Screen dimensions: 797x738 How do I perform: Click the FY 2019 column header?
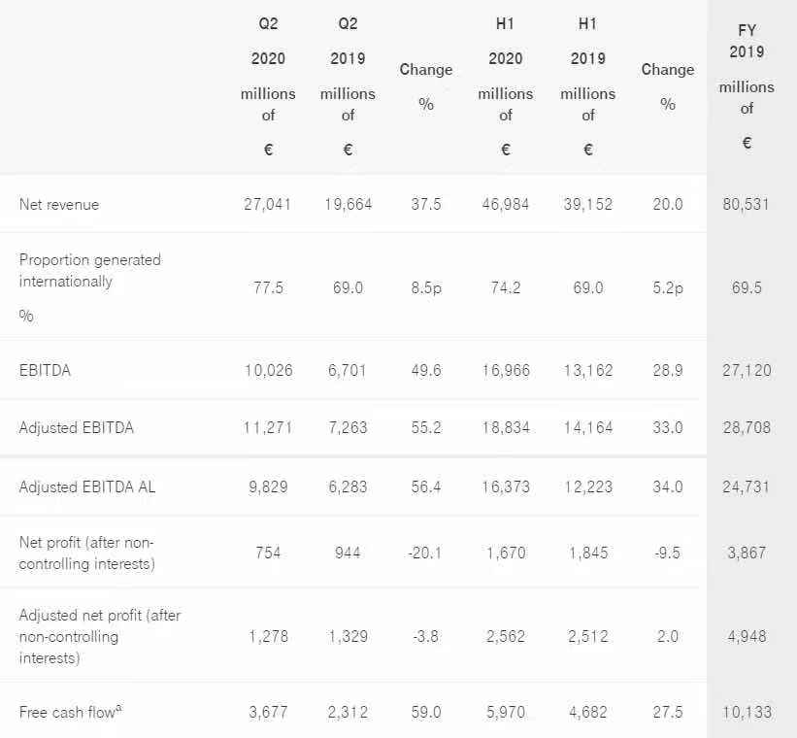[747, 86]
